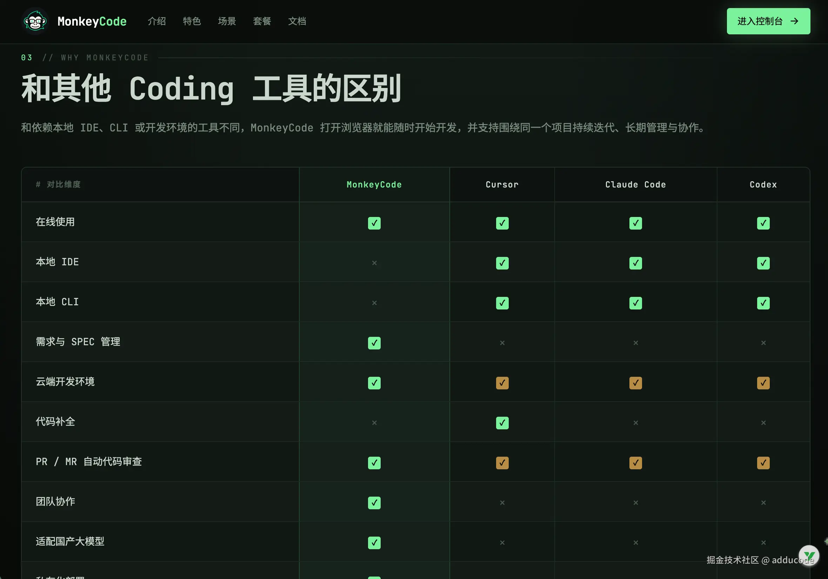Click the Cursor cross mark for 适配国产大模型
This screenshot has height=579, width=828.
502,543
